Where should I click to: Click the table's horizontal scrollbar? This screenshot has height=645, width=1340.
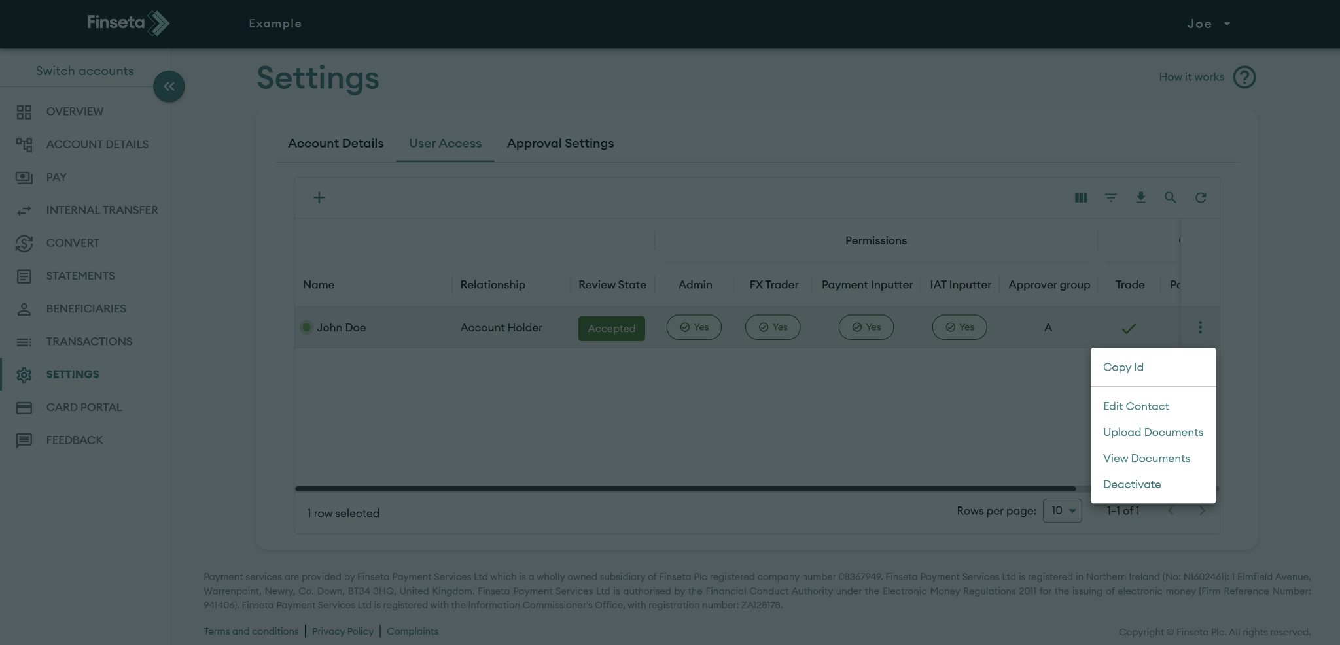click(x=685, y=488)
